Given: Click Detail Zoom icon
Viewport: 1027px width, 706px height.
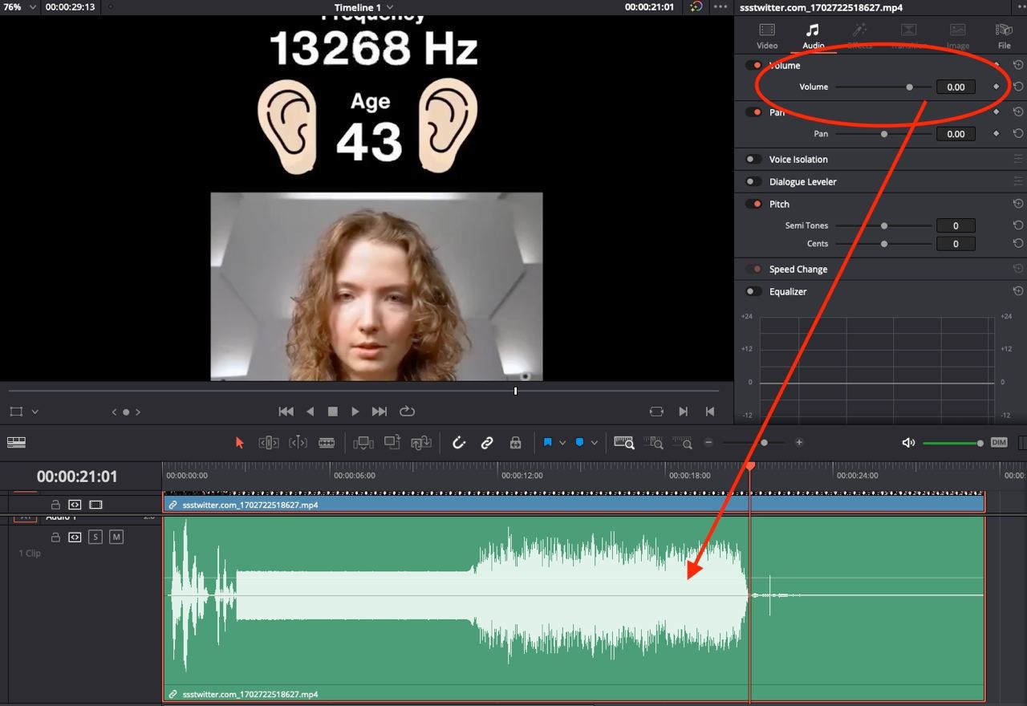Looking at the screenshot, I should (654, 443).
